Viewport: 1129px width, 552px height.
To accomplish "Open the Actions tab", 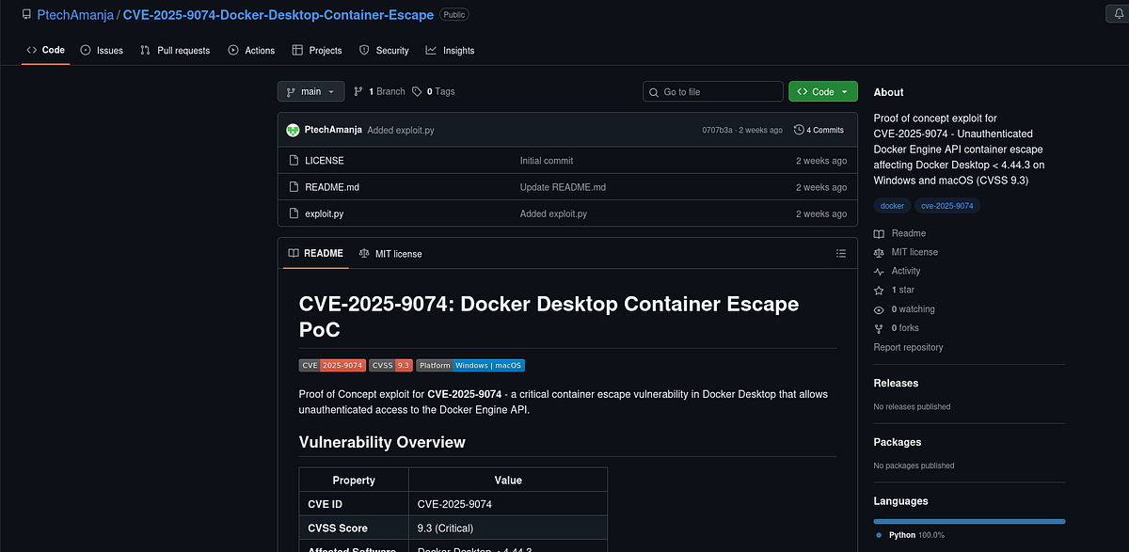I will pyautogui.click(x=251, y=50).
